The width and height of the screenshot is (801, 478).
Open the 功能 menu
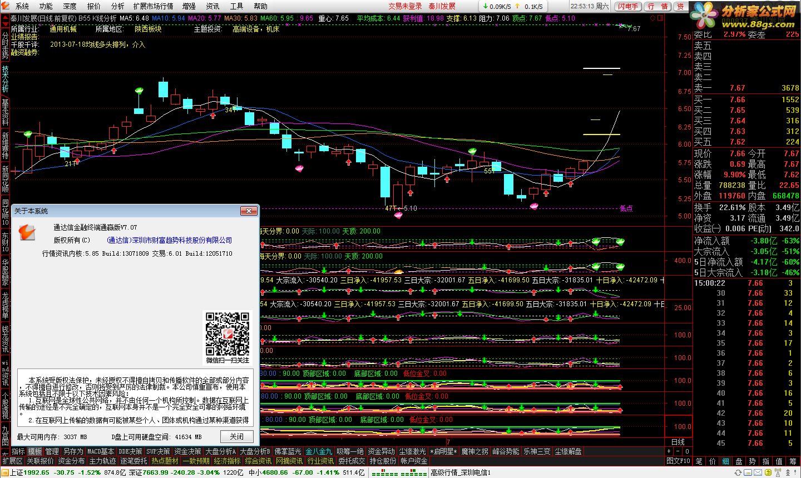[x=46, y=6]
